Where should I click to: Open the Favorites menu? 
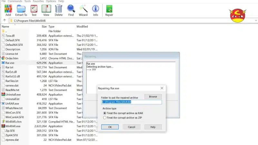[38, 1]
